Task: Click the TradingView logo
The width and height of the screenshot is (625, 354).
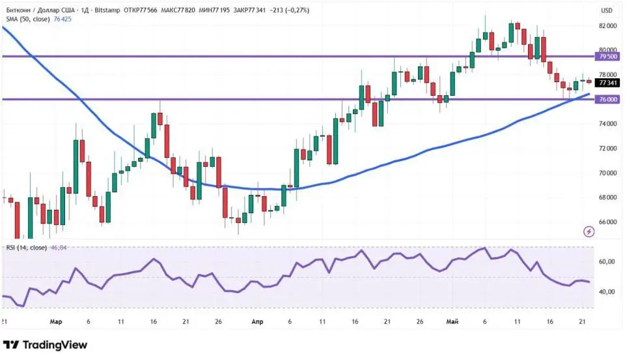Action: point(45,344)
